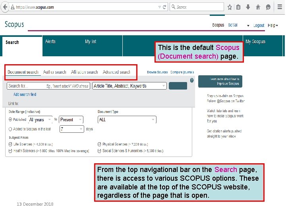Click the Date Range (inclusive) label
Screen dimensions: 286x214
tap(24, 111)
